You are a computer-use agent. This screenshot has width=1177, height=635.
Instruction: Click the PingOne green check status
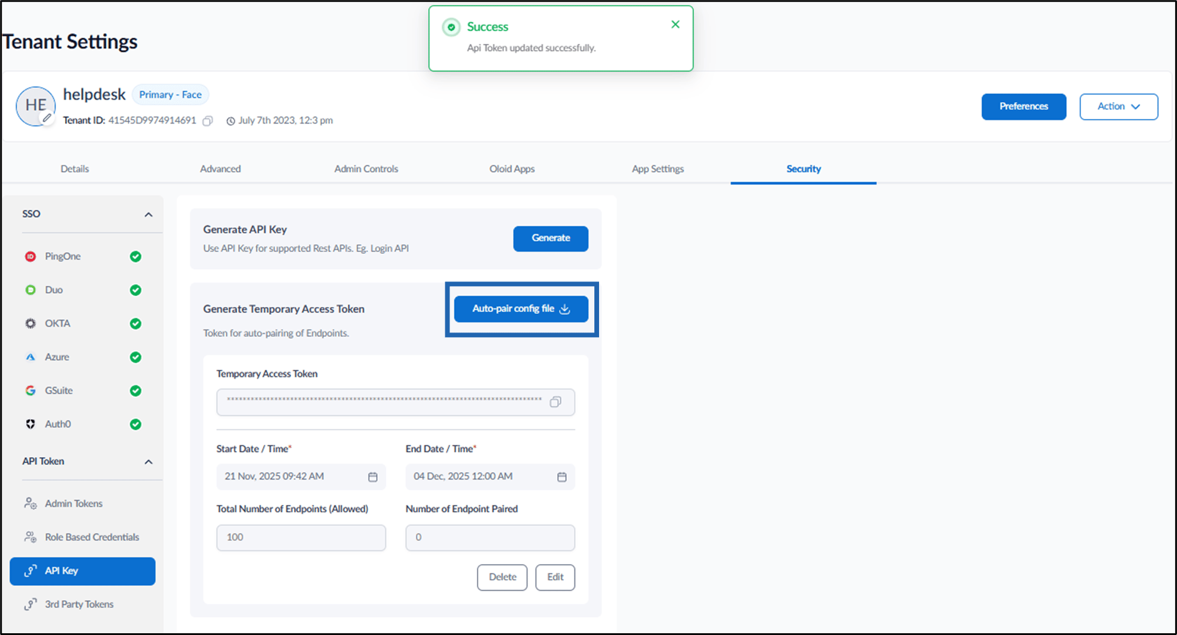pos(136,256)
